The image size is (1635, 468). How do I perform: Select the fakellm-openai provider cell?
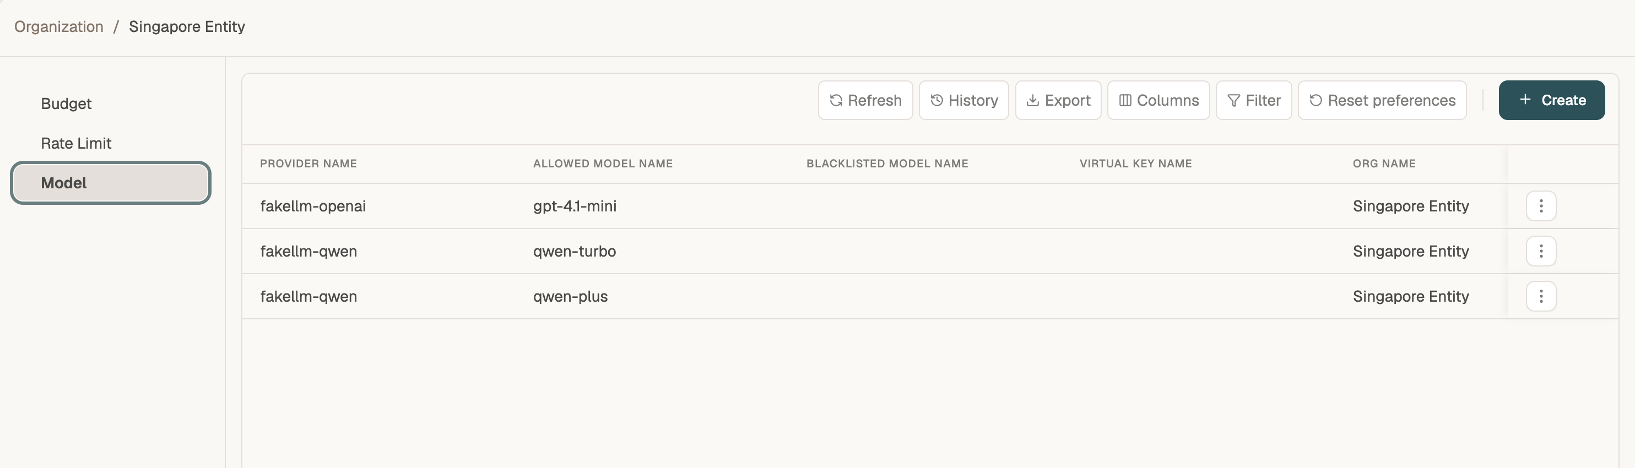point(313,206)
